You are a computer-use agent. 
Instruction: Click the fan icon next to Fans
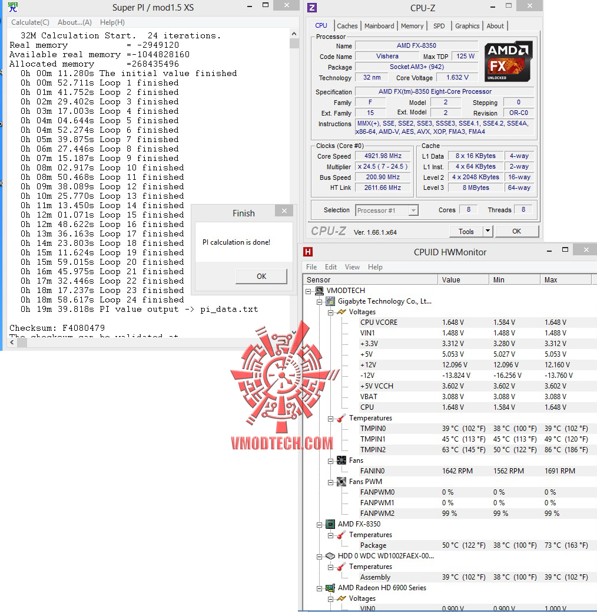pos(341,460)
